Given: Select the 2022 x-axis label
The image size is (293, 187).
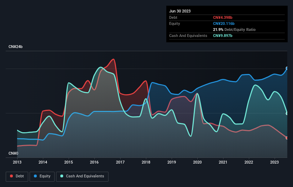Looking at the screenshot, I should point(249,162).
